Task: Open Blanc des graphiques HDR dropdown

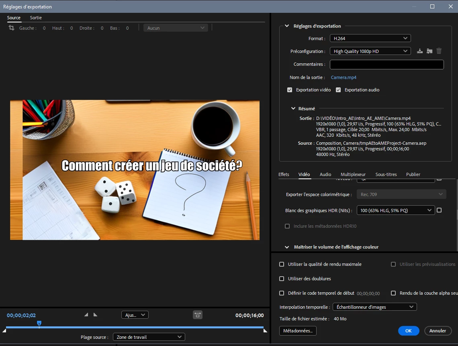Action: click(395, 210)
